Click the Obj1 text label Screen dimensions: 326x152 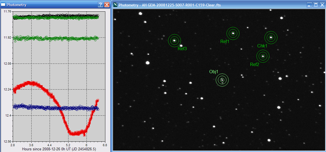tap(214, 72)
